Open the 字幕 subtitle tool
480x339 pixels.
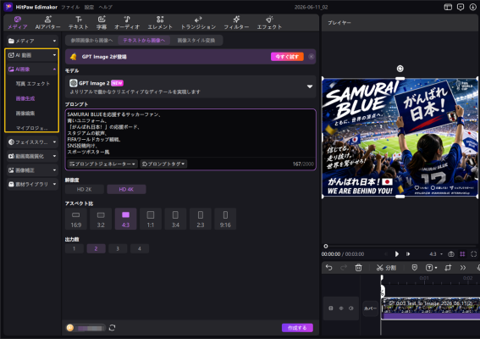pyautogui.click(x=102, y=23)
